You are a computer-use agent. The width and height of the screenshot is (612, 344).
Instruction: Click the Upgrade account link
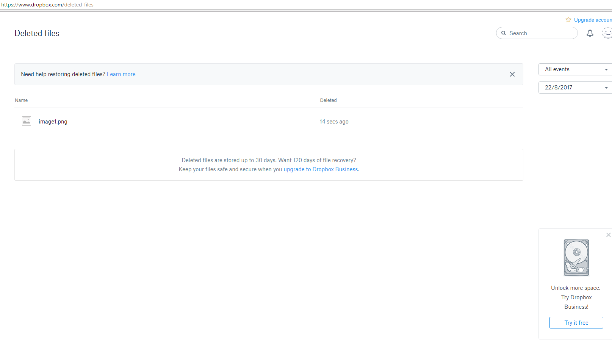point(593,20)
